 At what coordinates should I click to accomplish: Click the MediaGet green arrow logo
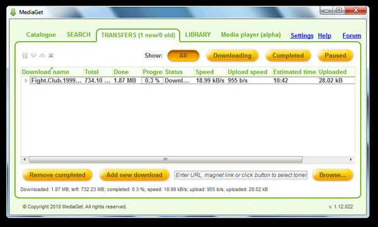(13, 13)
